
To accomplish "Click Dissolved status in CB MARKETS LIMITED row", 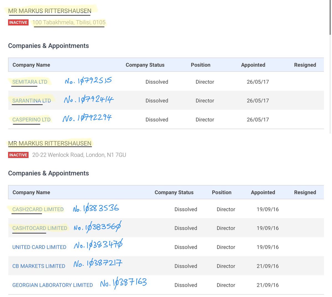I will (x=186, y=266).
